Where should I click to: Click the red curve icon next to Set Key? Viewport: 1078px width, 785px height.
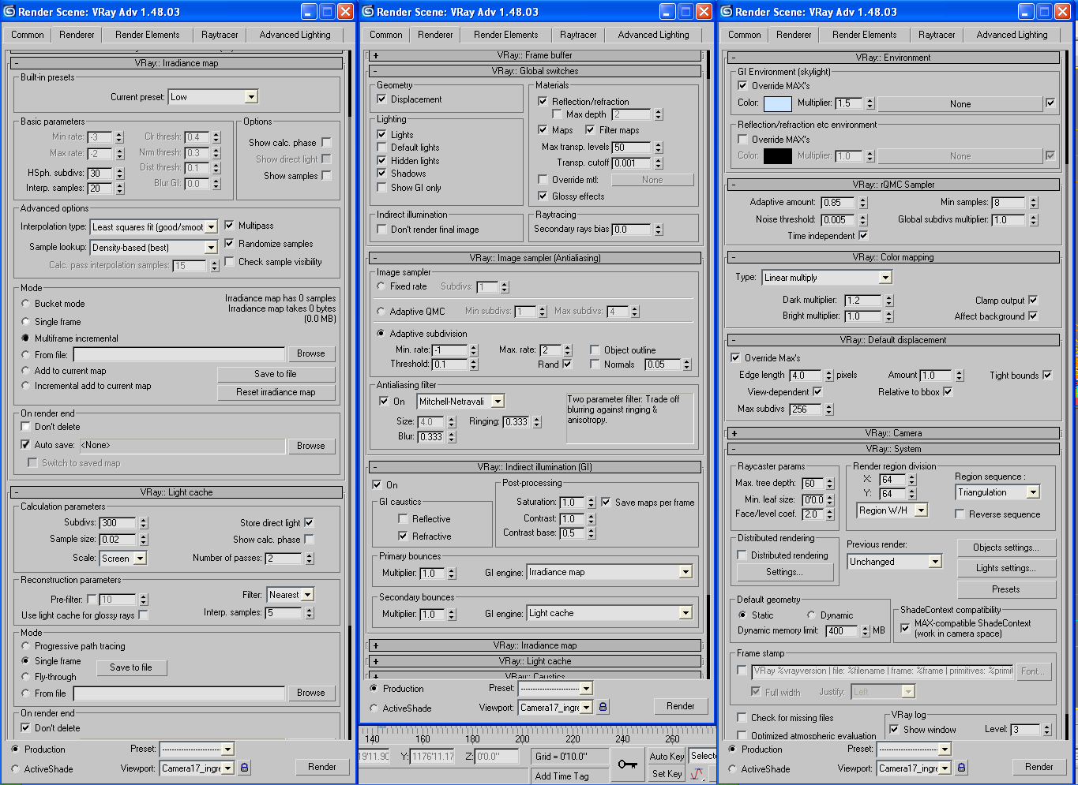pos(697,774)
